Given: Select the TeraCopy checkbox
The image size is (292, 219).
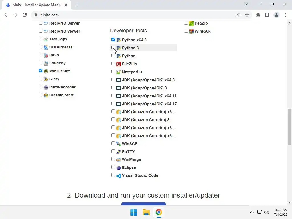Looking at the screenshot, I should click(40, 38).
